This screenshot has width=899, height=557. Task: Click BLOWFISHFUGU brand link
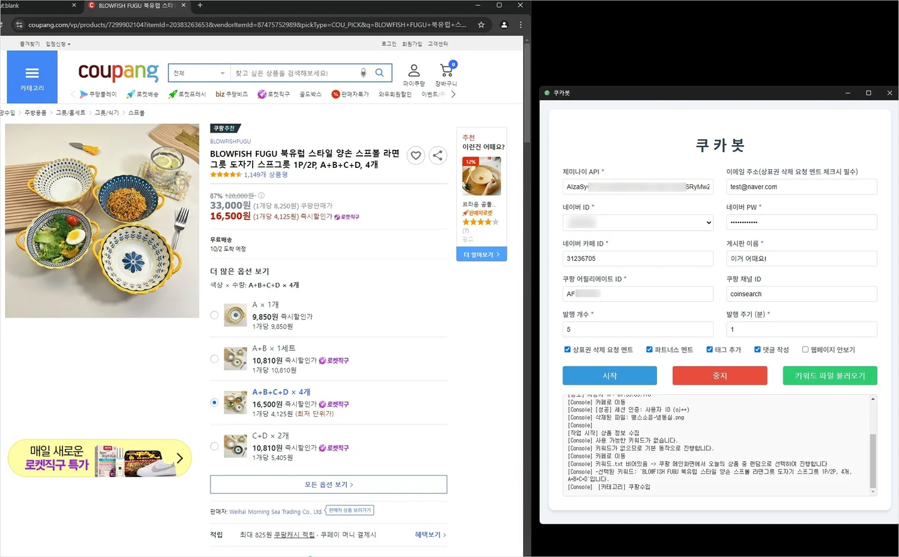(230, 141)
